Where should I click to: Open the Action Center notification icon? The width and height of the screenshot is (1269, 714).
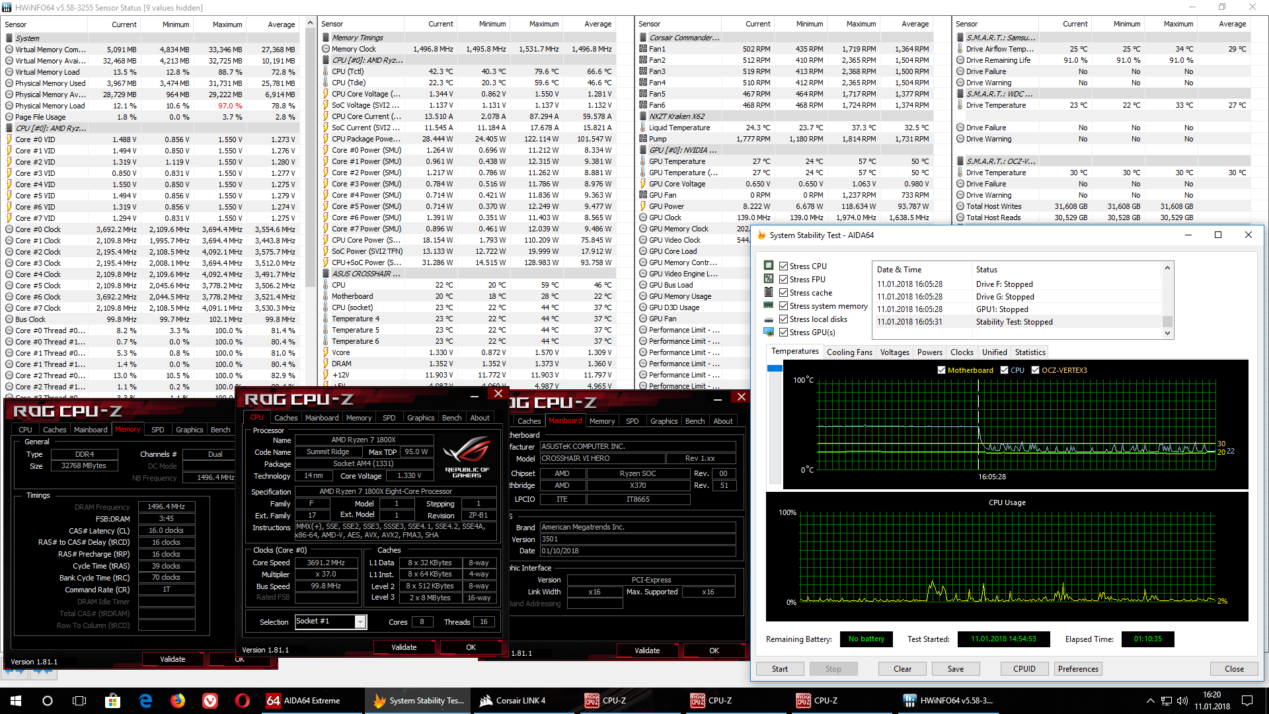(x=1247, y=701)
